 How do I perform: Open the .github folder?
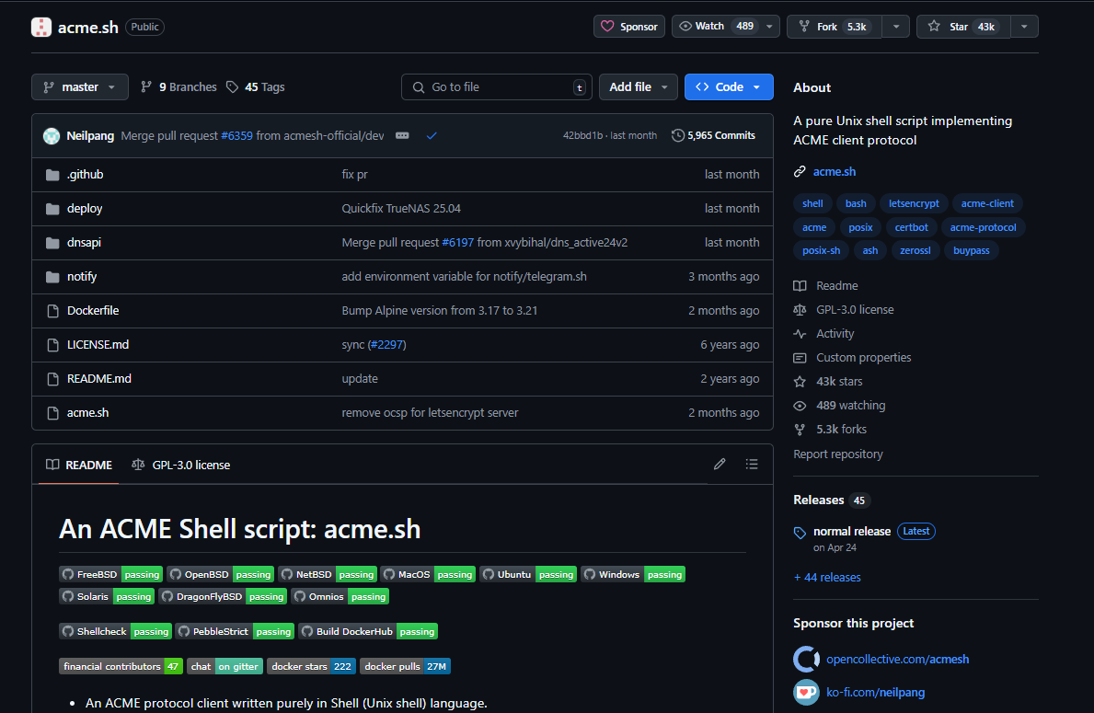click(86, 175)
